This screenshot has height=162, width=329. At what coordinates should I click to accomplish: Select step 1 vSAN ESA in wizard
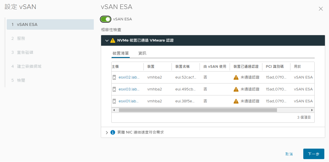50,24
